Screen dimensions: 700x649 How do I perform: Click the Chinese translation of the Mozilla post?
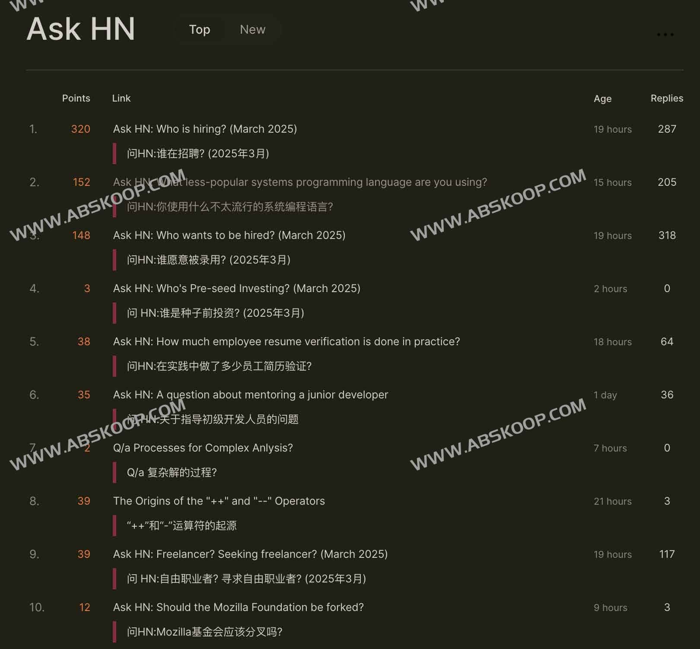coord(204,632)
